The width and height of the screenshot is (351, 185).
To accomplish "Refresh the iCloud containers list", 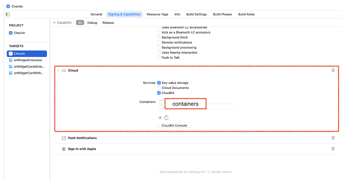I will 166,118.
